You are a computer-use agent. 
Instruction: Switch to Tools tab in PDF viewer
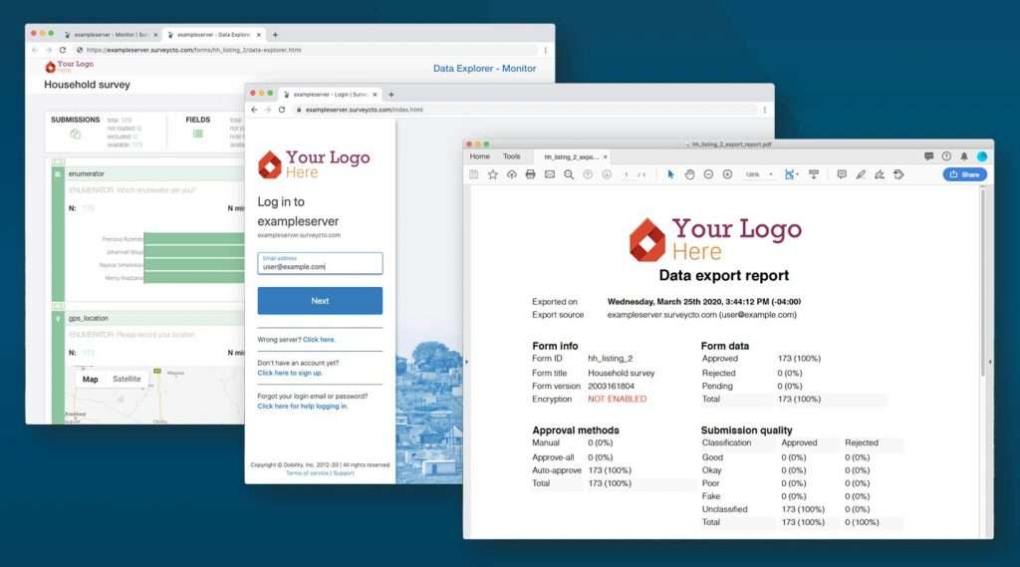[x=511, y=156]
